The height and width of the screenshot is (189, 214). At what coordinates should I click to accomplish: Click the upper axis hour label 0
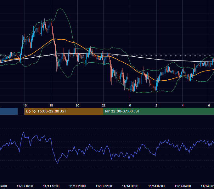(130, 106)
